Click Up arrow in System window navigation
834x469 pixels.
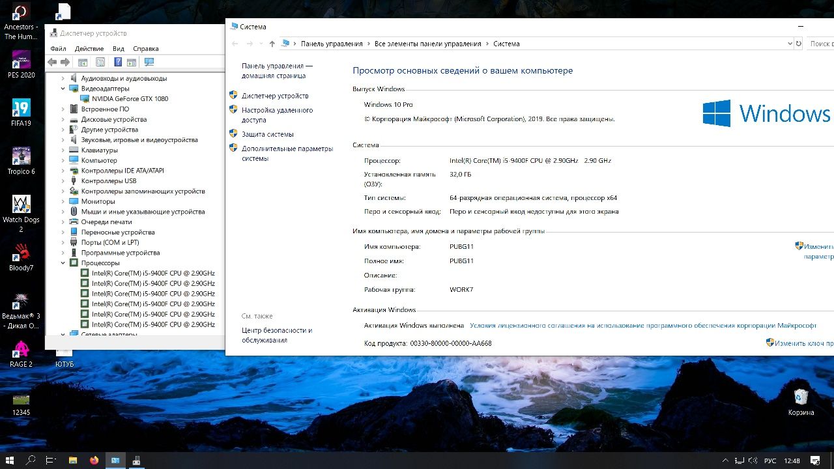point(272,44)
